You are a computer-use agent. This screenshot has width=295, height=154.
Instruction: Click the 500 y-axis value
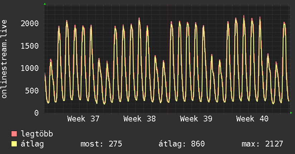coord(32,91)
